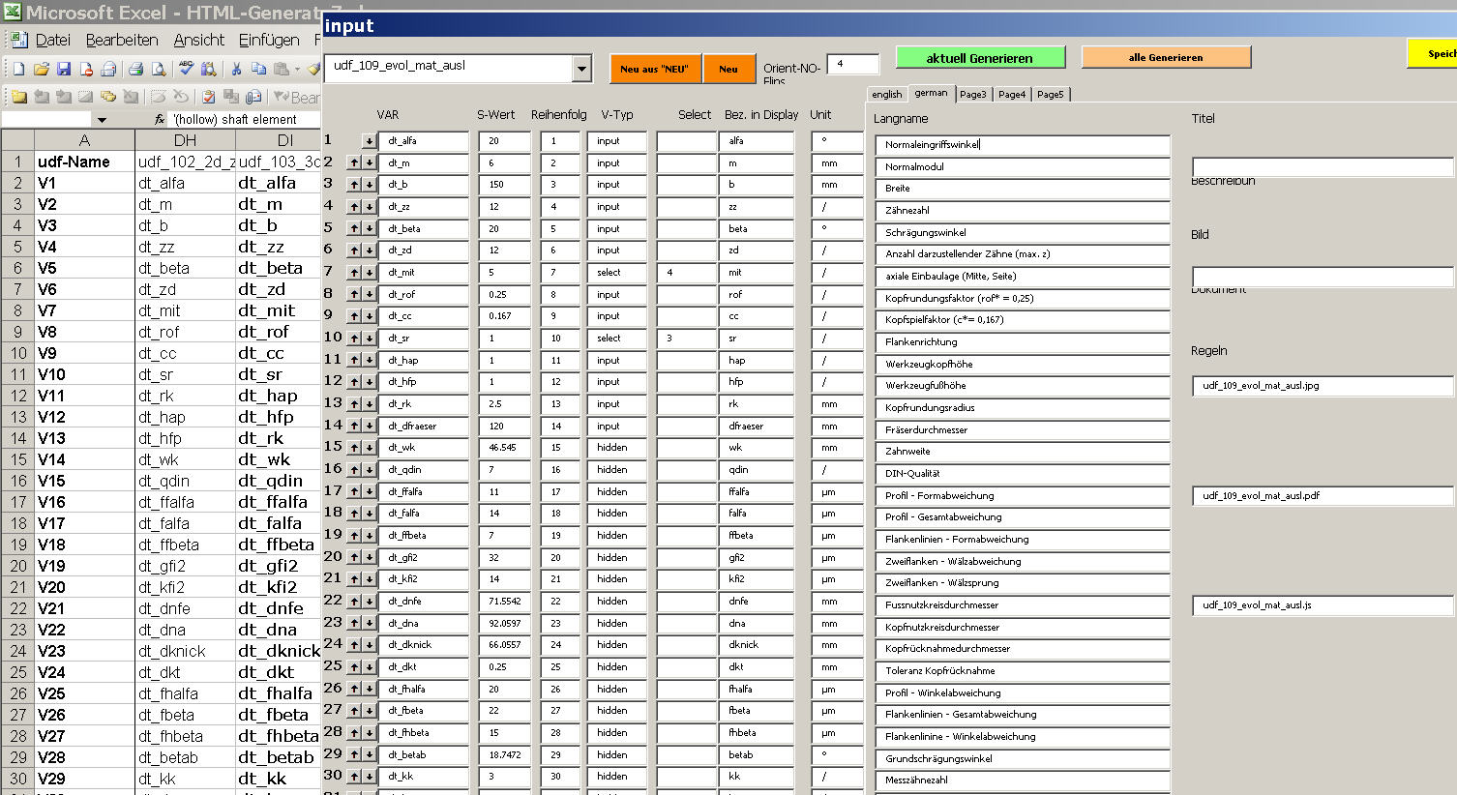Click the green aktuell Generieren button

click(980, 58)
